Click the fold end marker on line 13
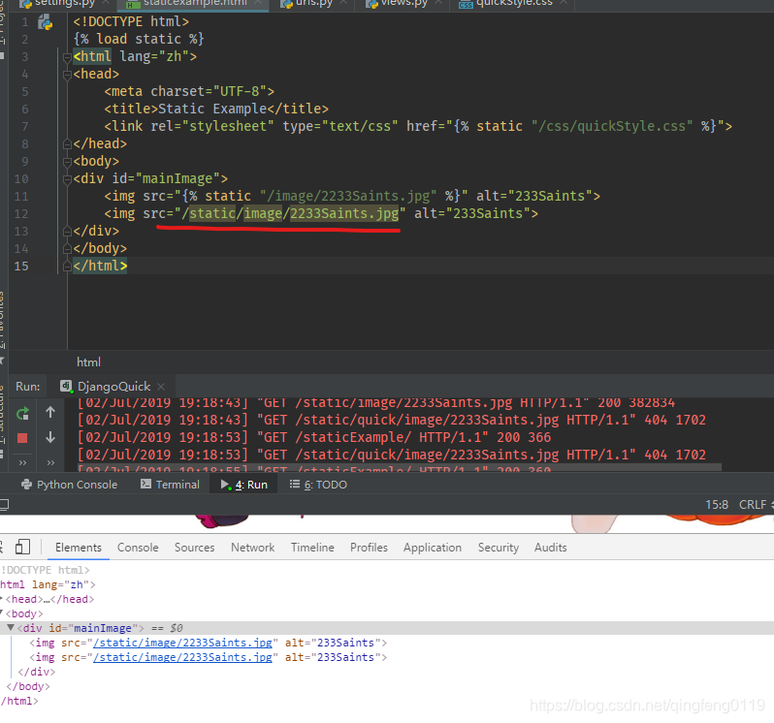 coord(68,232)
